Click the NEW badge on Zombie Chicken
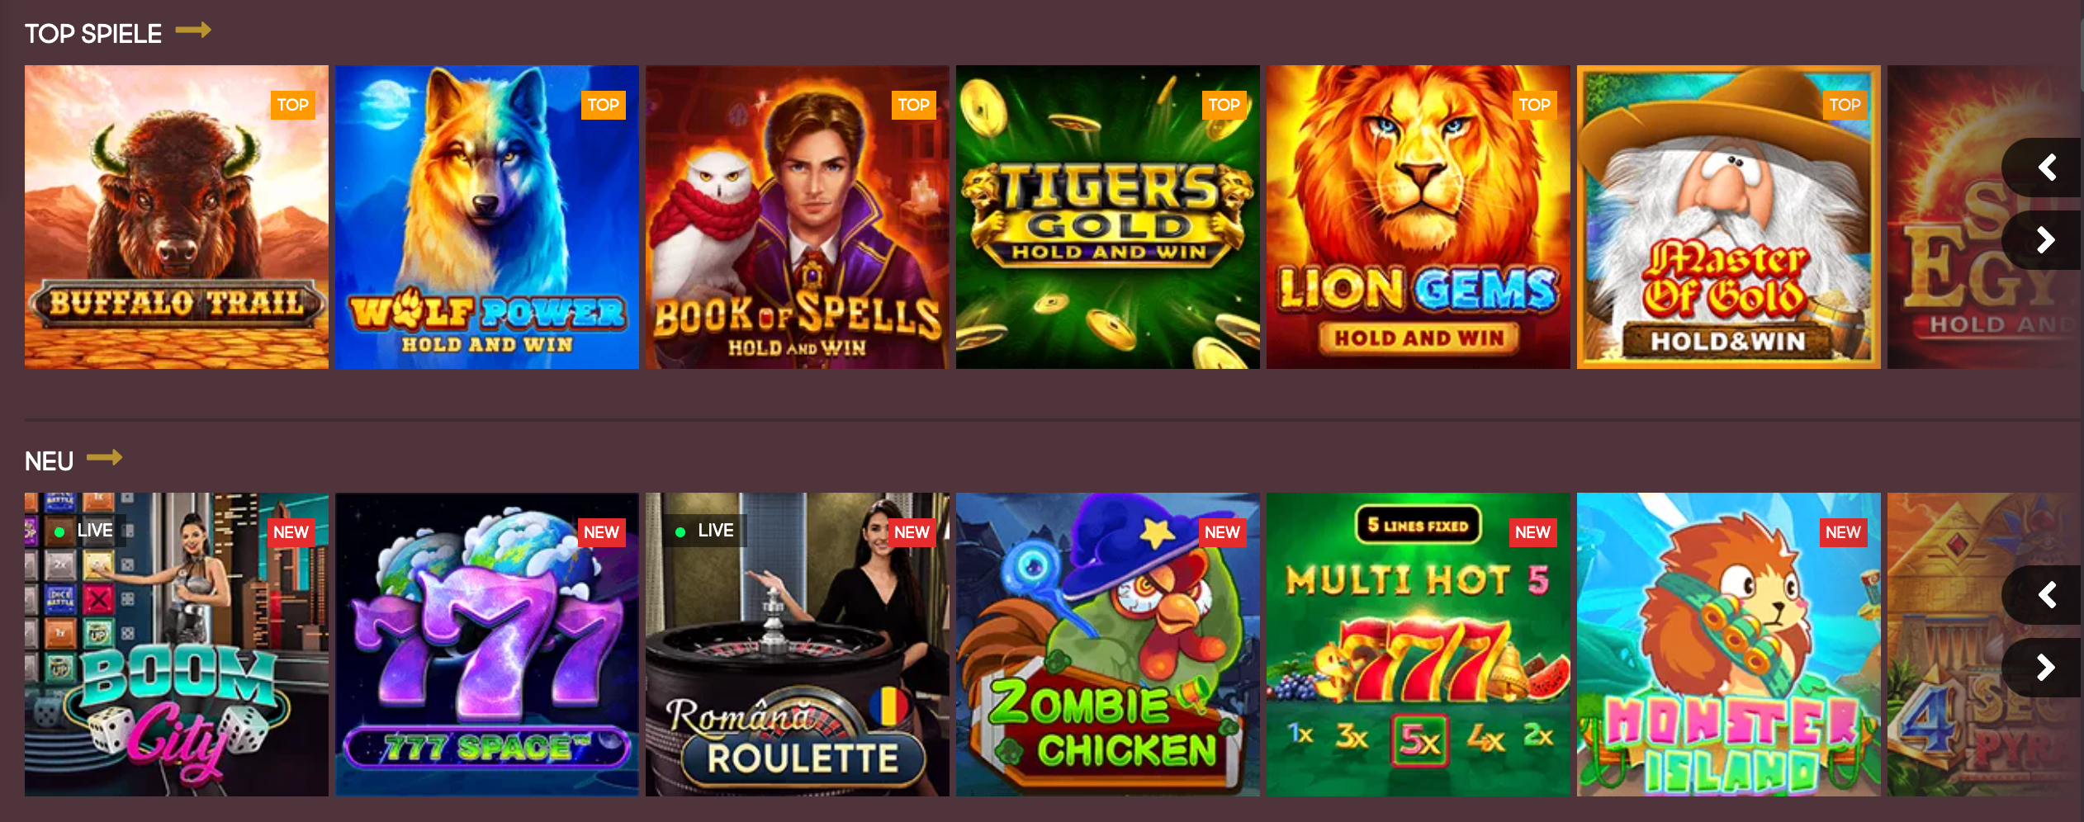The image size is (2084, 822). point(1222,532)
